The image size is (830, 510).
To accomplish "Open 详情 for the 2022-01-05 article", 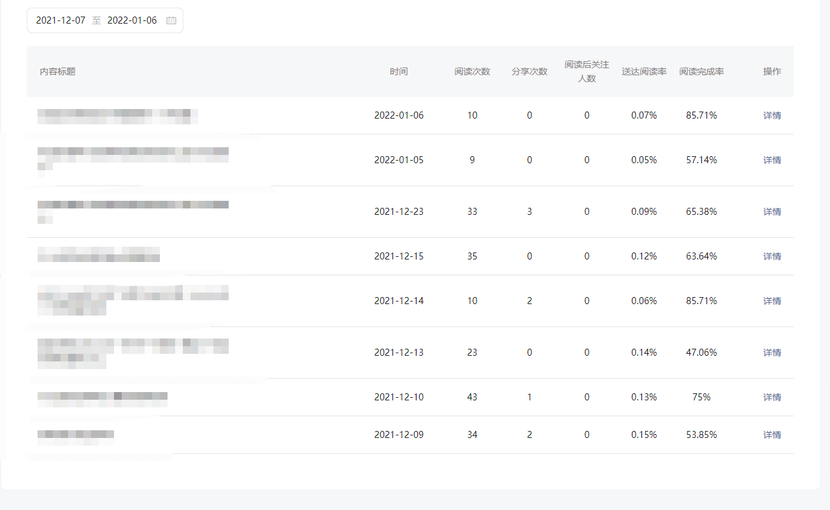I will point(772,160).
